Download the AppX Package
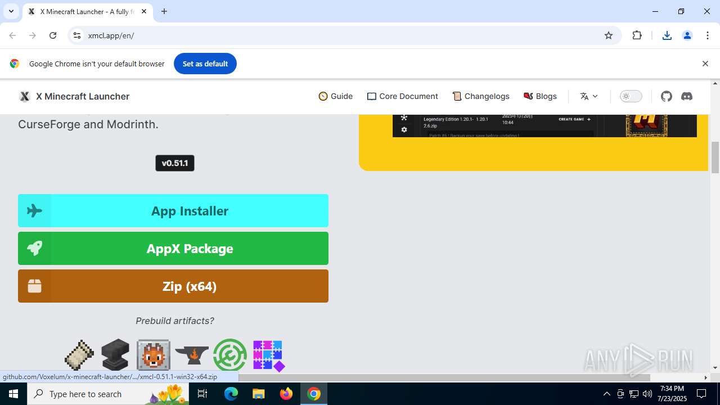This screenshot has height=405, width=720. click(x=173, y=249)
